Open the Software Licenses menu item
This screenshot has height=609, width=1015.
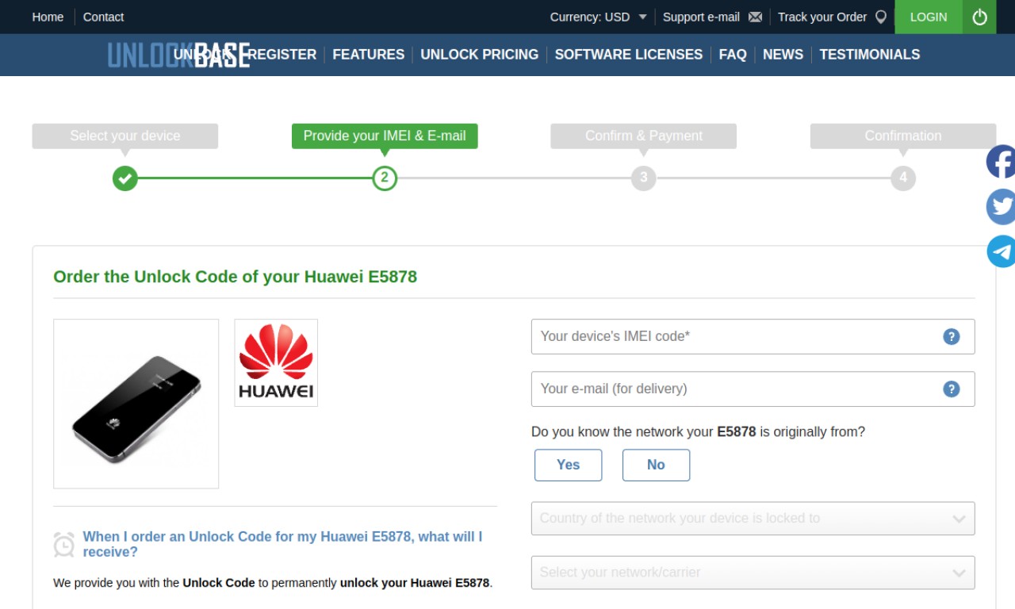coord(629,55)
